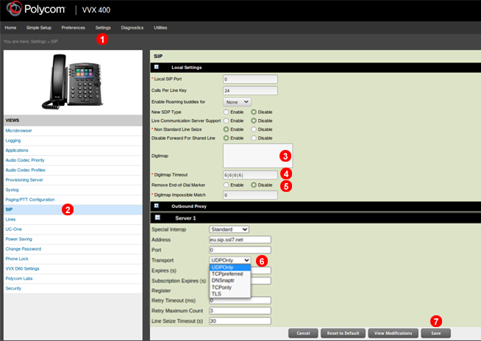Click the Server 1 Port field
Screen dimensions: 481x341
pos(240,250)
